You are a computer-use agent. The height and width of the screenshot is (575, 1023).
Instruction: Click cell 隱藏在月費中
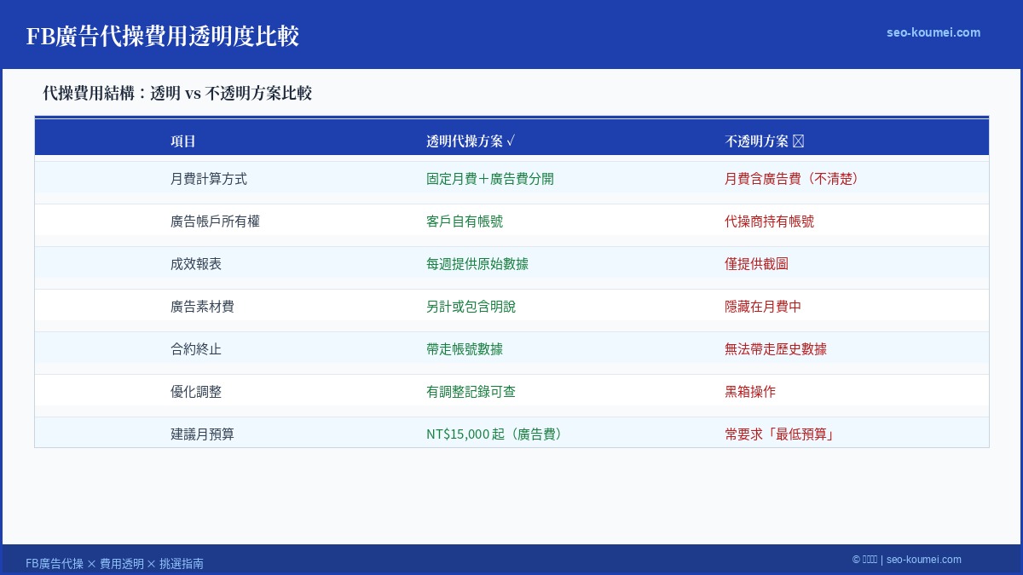(x=763, y=307)
